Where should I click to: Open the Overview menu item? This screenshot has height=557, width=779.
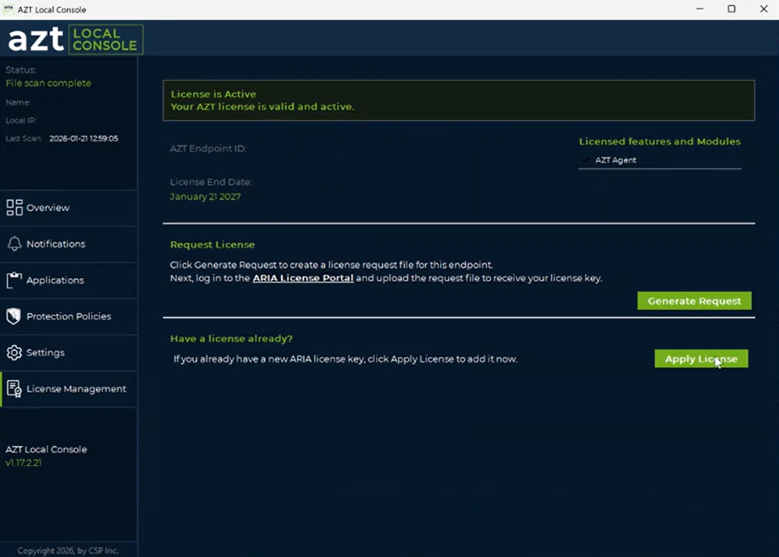[x=69, y=207]
